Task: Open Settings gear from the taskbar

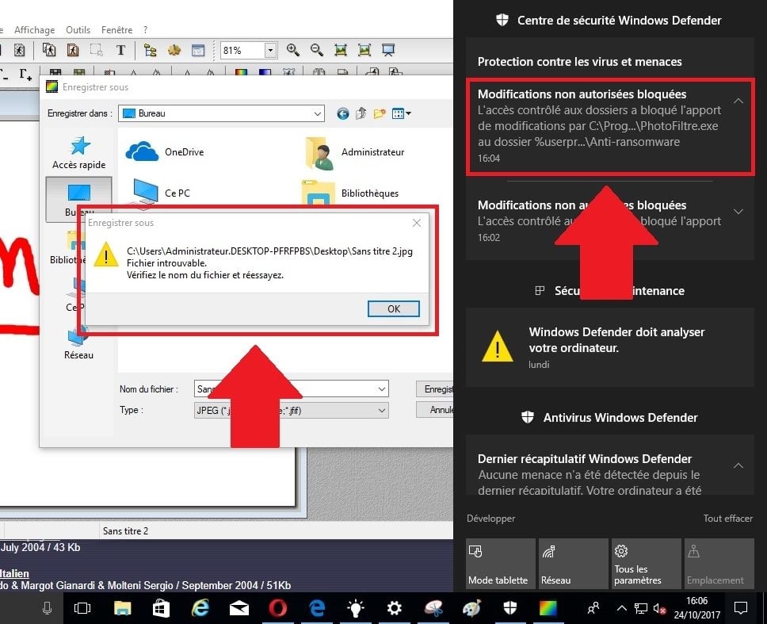Action: (395, 608)
